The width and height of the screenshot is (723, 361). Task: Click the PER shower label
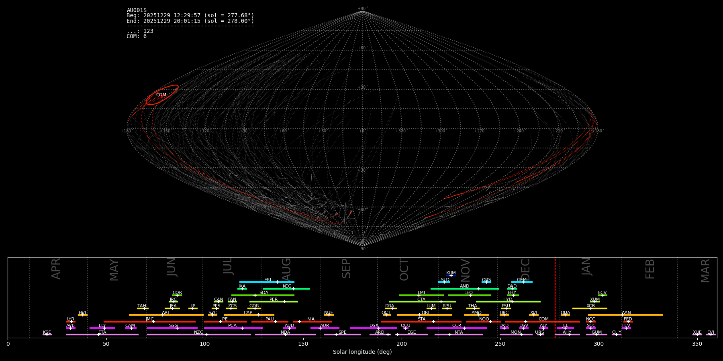pyautogui.click(x=274, y=299)
